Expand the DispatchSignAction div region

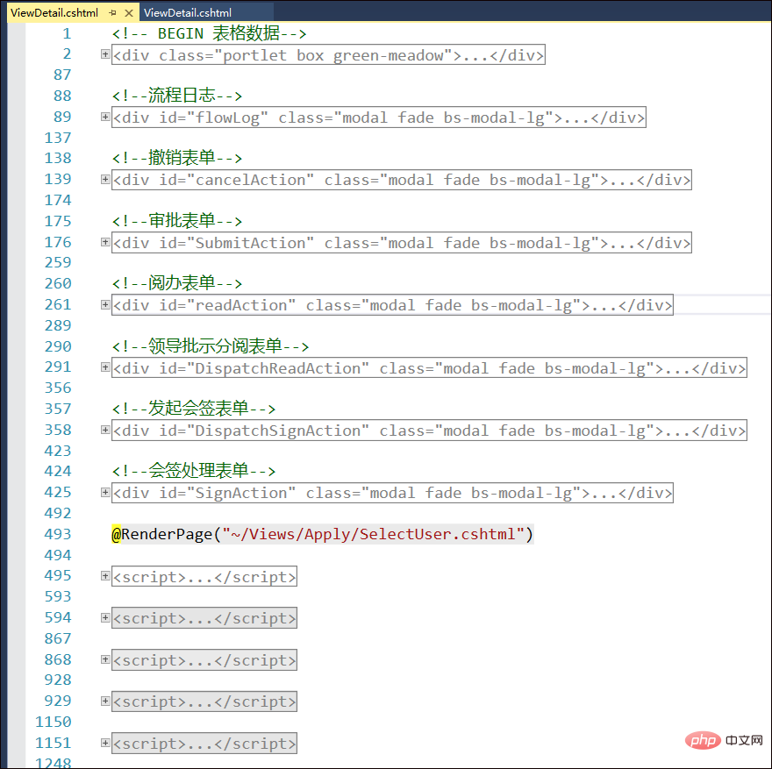pyautogui.click(x=105, y=430)
